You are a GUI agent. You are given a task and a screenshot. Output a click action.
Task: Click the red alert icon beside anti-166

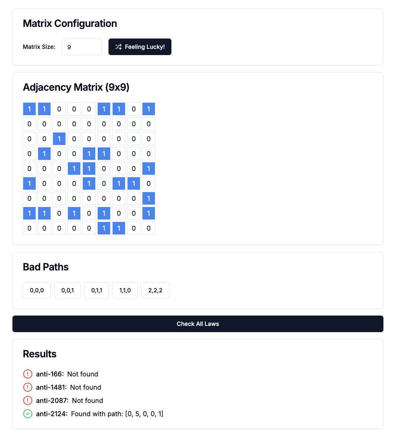[x=28, y=374]
